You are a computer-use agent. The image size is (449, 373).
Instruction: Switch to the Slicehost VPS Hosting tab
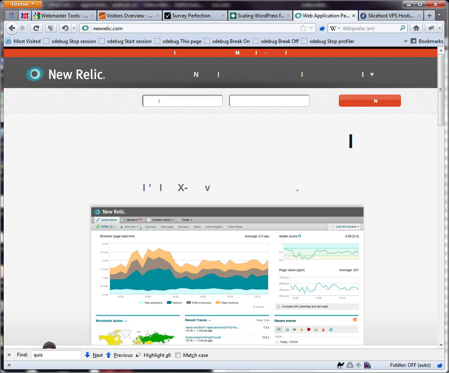[390, 16]
